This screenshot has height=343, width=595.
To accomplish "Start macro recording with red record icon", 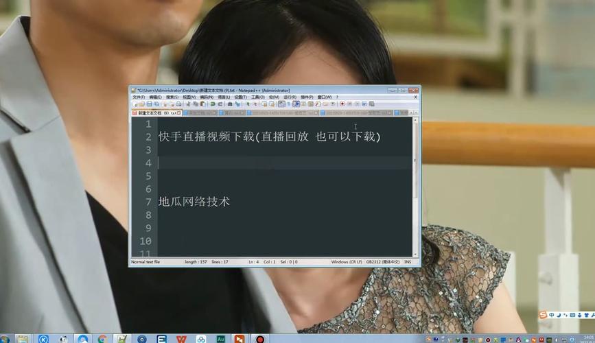I will [342, 104].
